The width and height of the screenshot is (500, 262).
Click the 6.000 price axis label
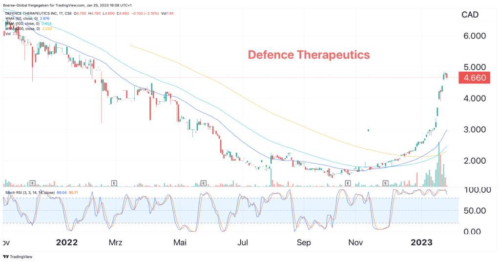[x=475, y=36]
